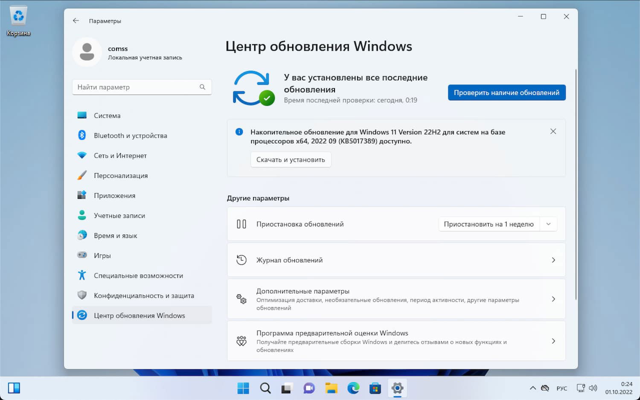Show hidden tray icons chevron
The width and height of the screenshot is (640, 400).
(532, 388)
